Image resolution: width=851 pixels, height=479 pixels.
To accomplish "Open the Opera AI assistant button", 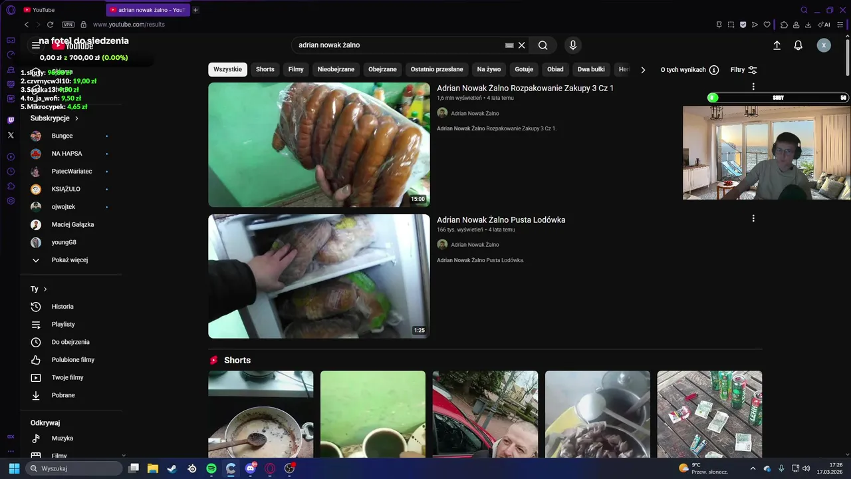I will tap(824, 25).
